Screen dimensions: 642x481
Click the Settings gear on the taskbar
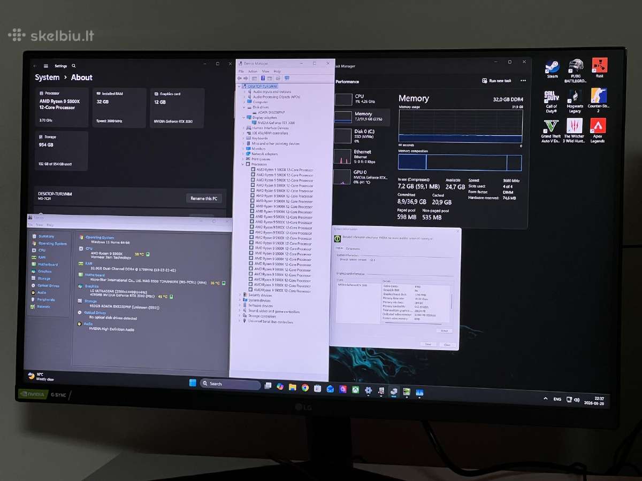[x=368, y=390]
